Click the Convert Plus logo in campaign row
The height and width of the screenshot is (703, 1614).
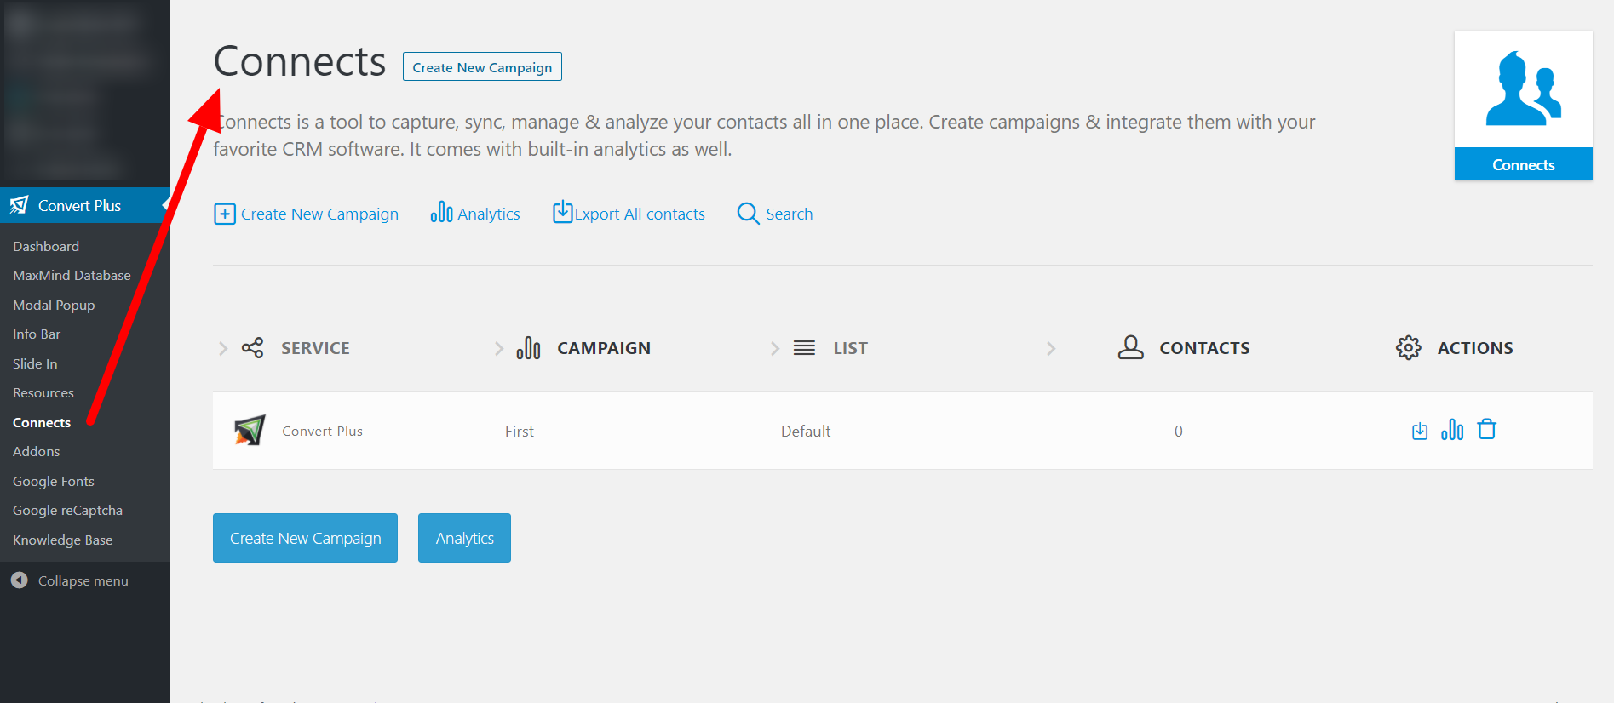point(250,430)
